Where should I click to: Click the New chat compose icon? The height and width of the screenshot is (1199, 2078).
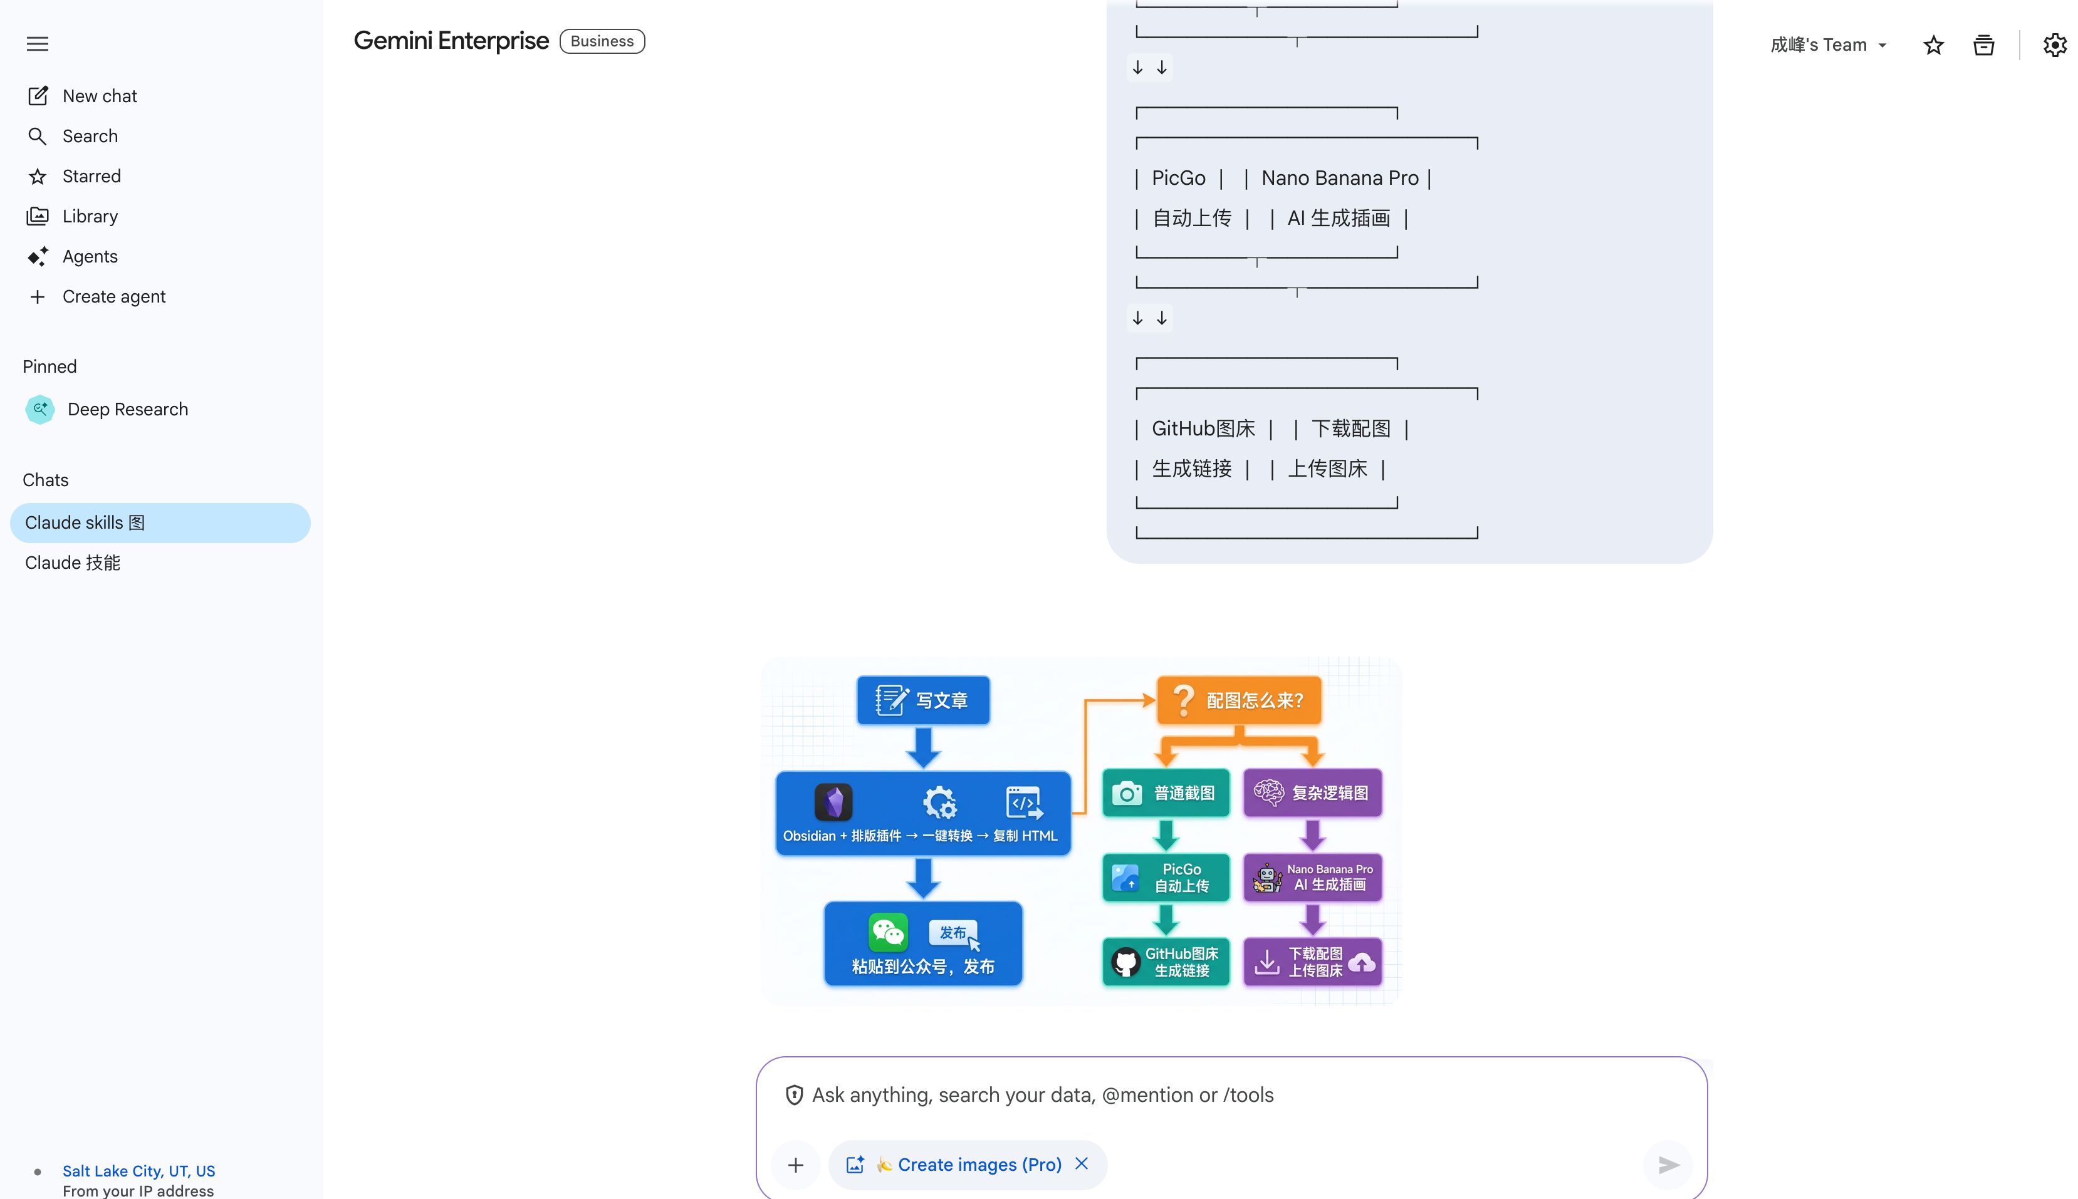pyautogui.click(x=37, y=95)
